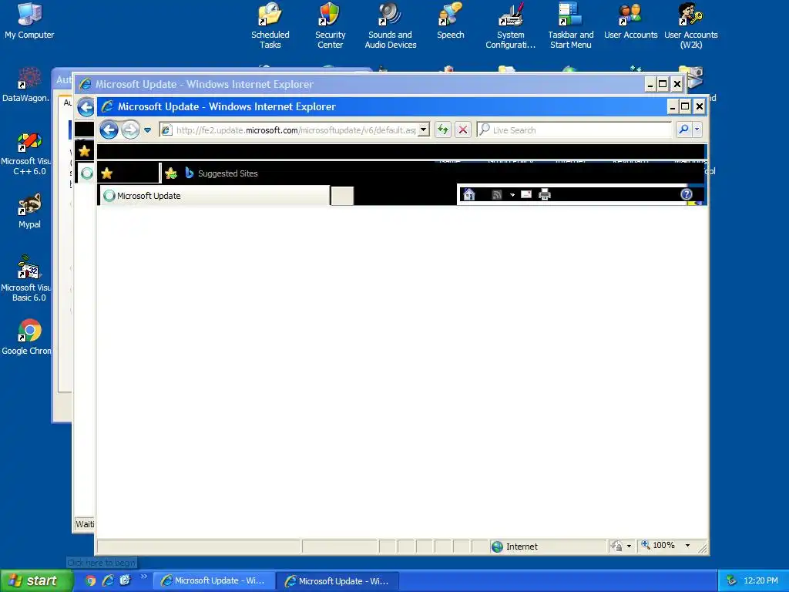Screen dimensions: 789x592
Task: Click Add to Favorites Bar icon
Action: tap(171, 173)
